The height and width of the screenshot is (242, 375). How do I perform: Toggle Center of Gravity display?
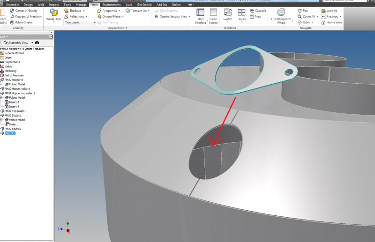(x=24, y=10)
